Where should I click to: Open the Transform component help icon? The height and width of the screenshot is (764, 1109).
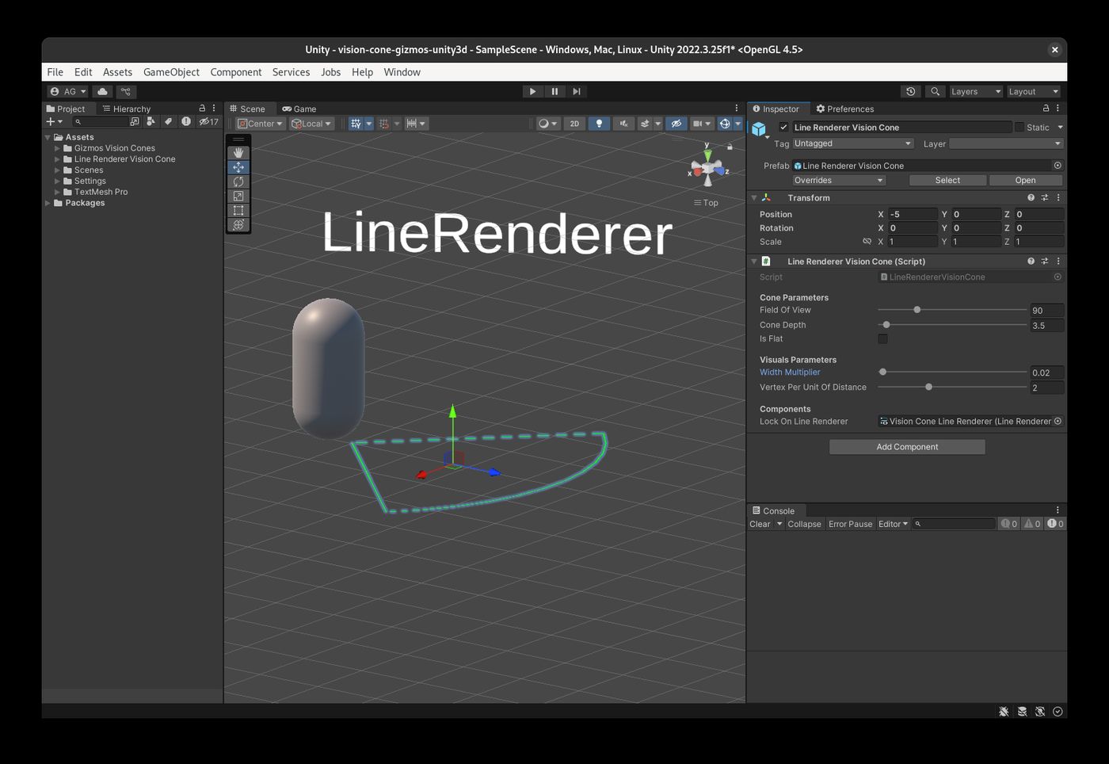(x=1031, y=197)
